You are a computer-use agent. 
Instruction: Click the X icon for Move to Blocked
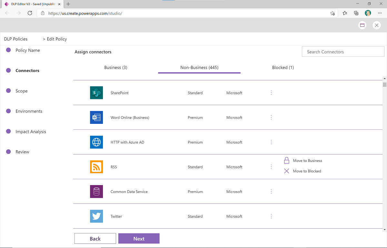(286, 171)
